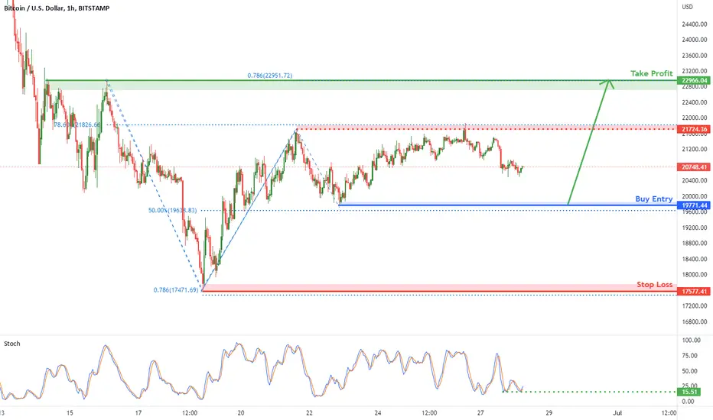The width and height of the screenshot is (713, 420).
Task: Click the 15 date label on time axis
Action: tap(70, 412)
